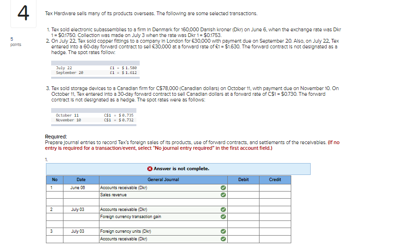Click the red X incomplete-answer icon
This screenshot has height=247, width=403.
150,169
